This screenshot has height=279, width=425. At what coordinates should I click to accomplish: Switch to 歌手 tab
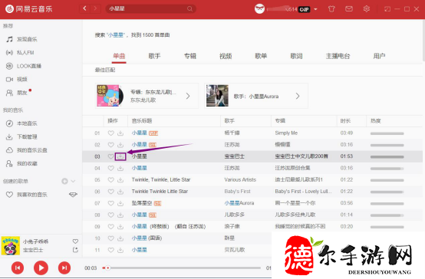[154, 56]
